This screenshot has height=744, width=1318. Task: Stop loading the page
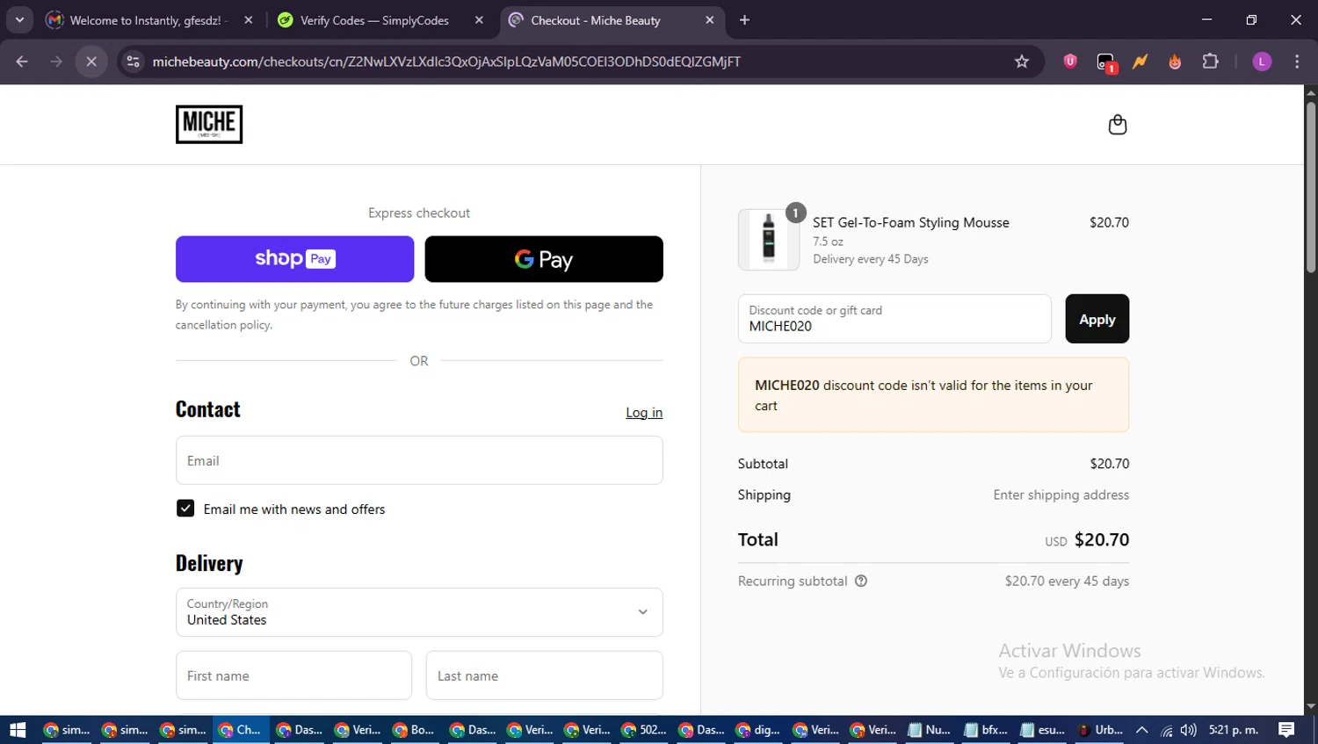91,61
